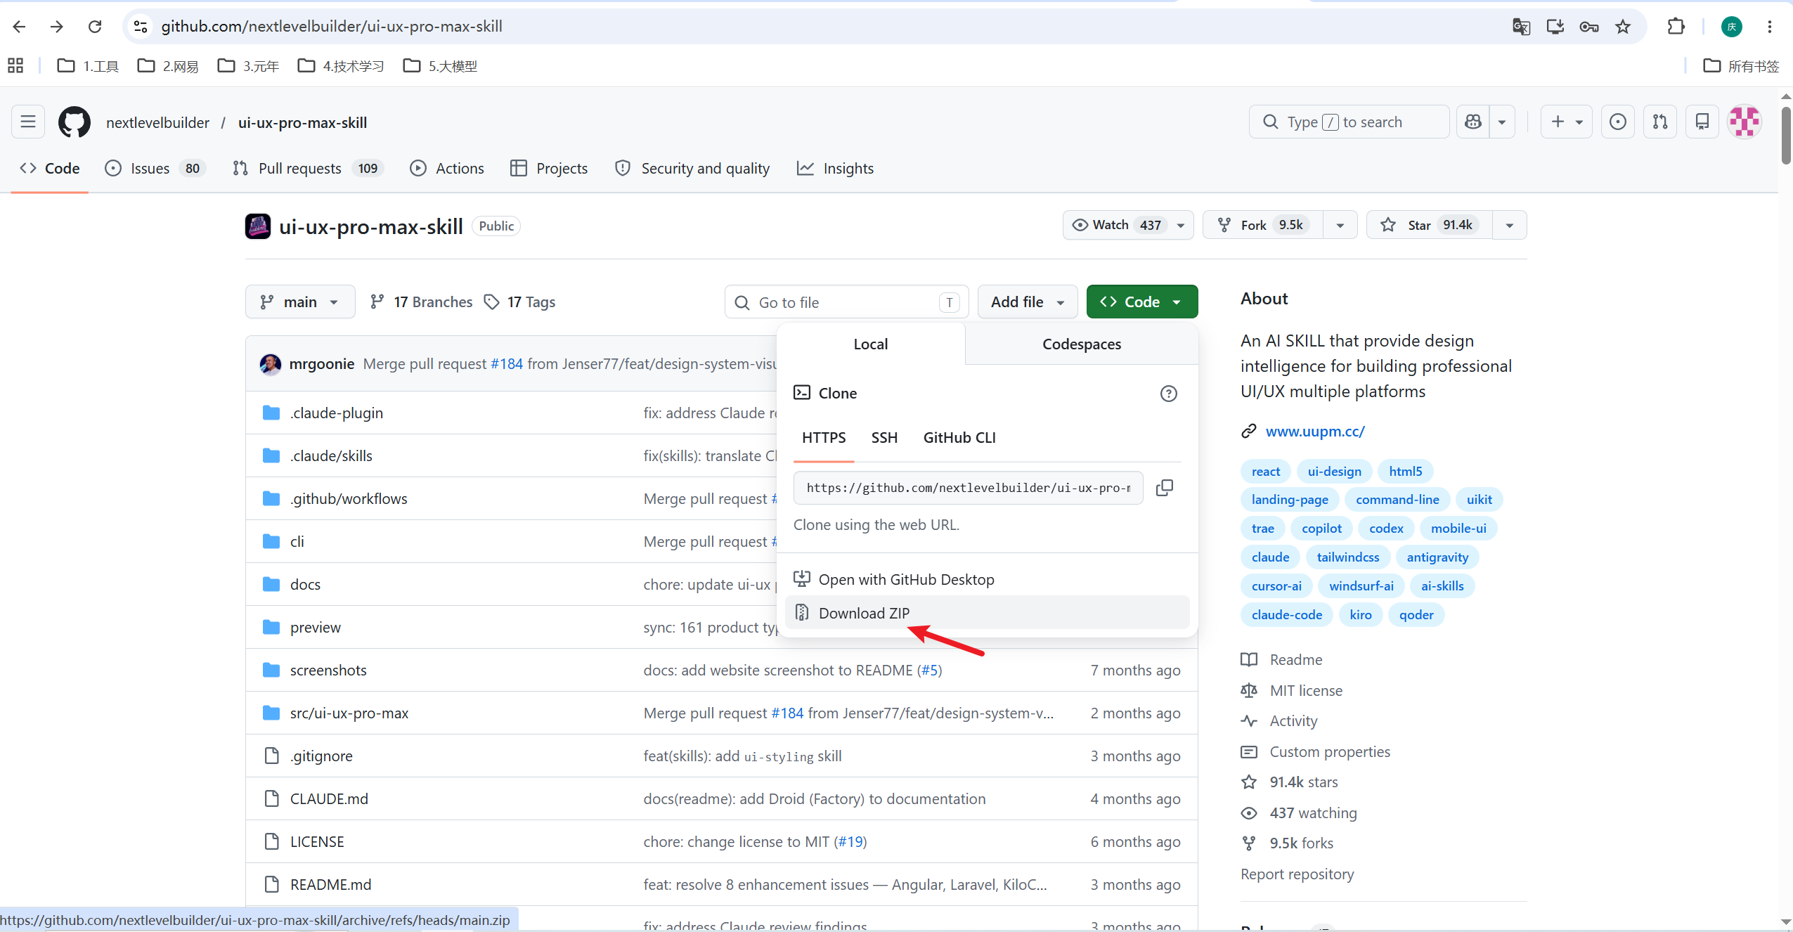Open notifications inbox icon in header
Screen dimensions: 1793x932
pos(1702,122)
